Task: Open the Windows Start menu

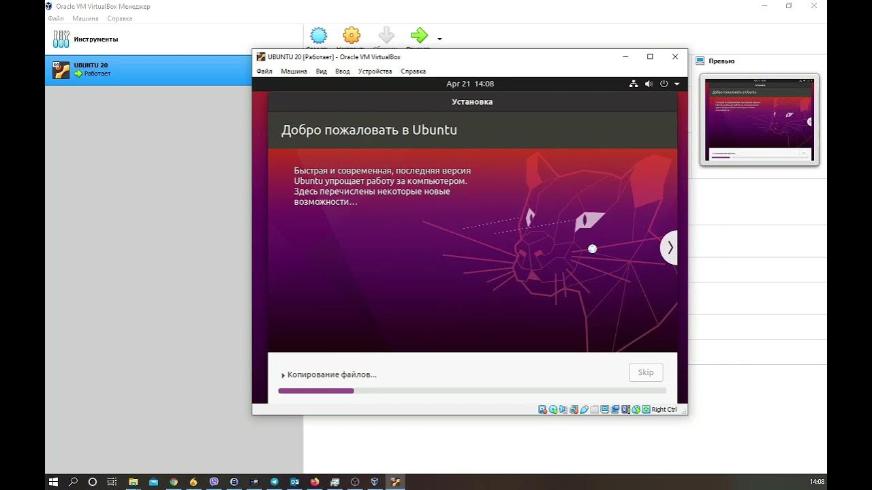Action: 54,482
